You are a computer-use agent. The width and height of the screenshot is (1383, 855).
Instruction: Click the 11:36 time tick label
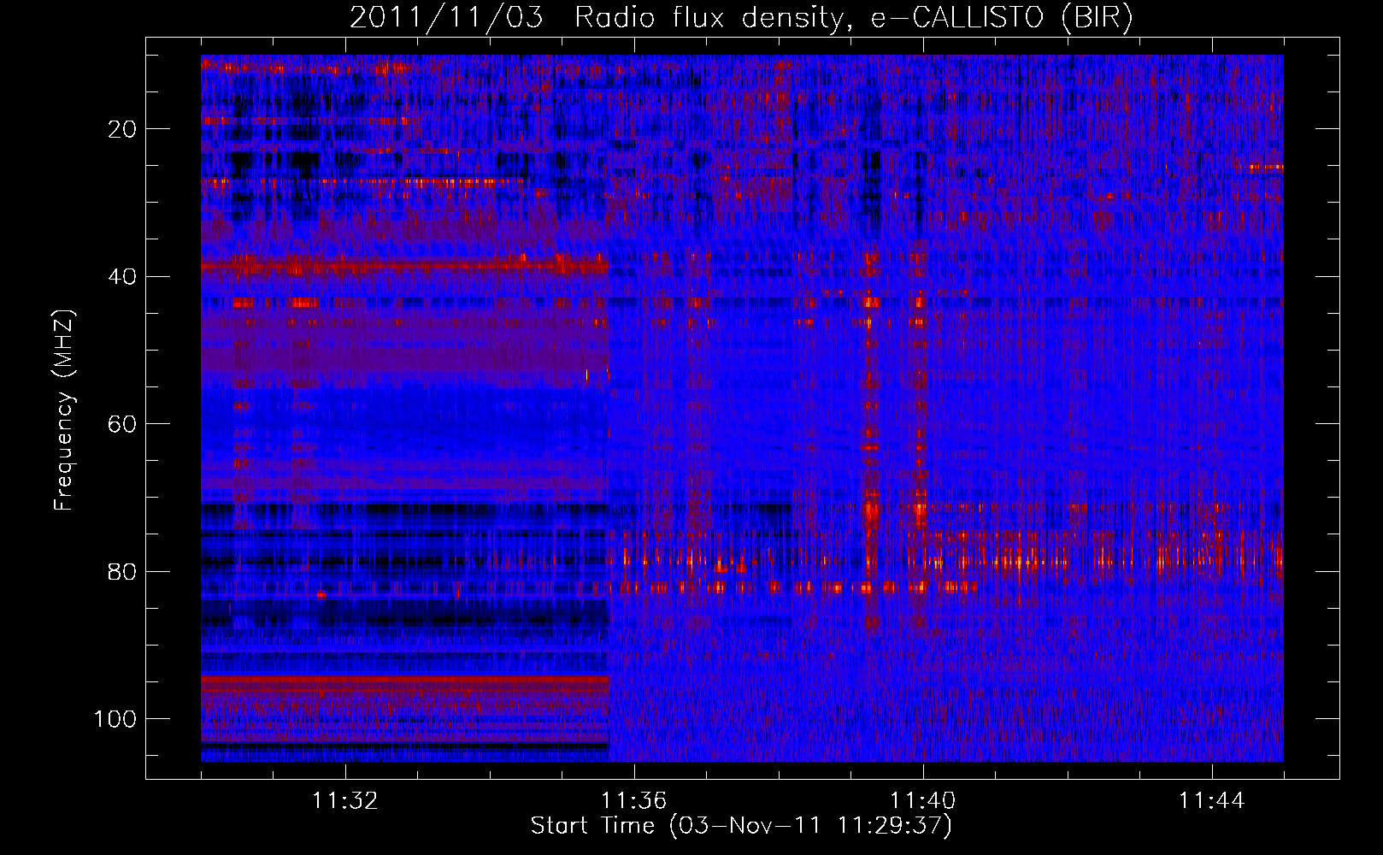click(633, 801)
